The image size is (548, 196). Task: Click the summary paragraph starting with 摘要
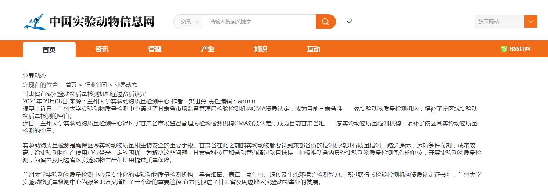[x=250, y=112]
